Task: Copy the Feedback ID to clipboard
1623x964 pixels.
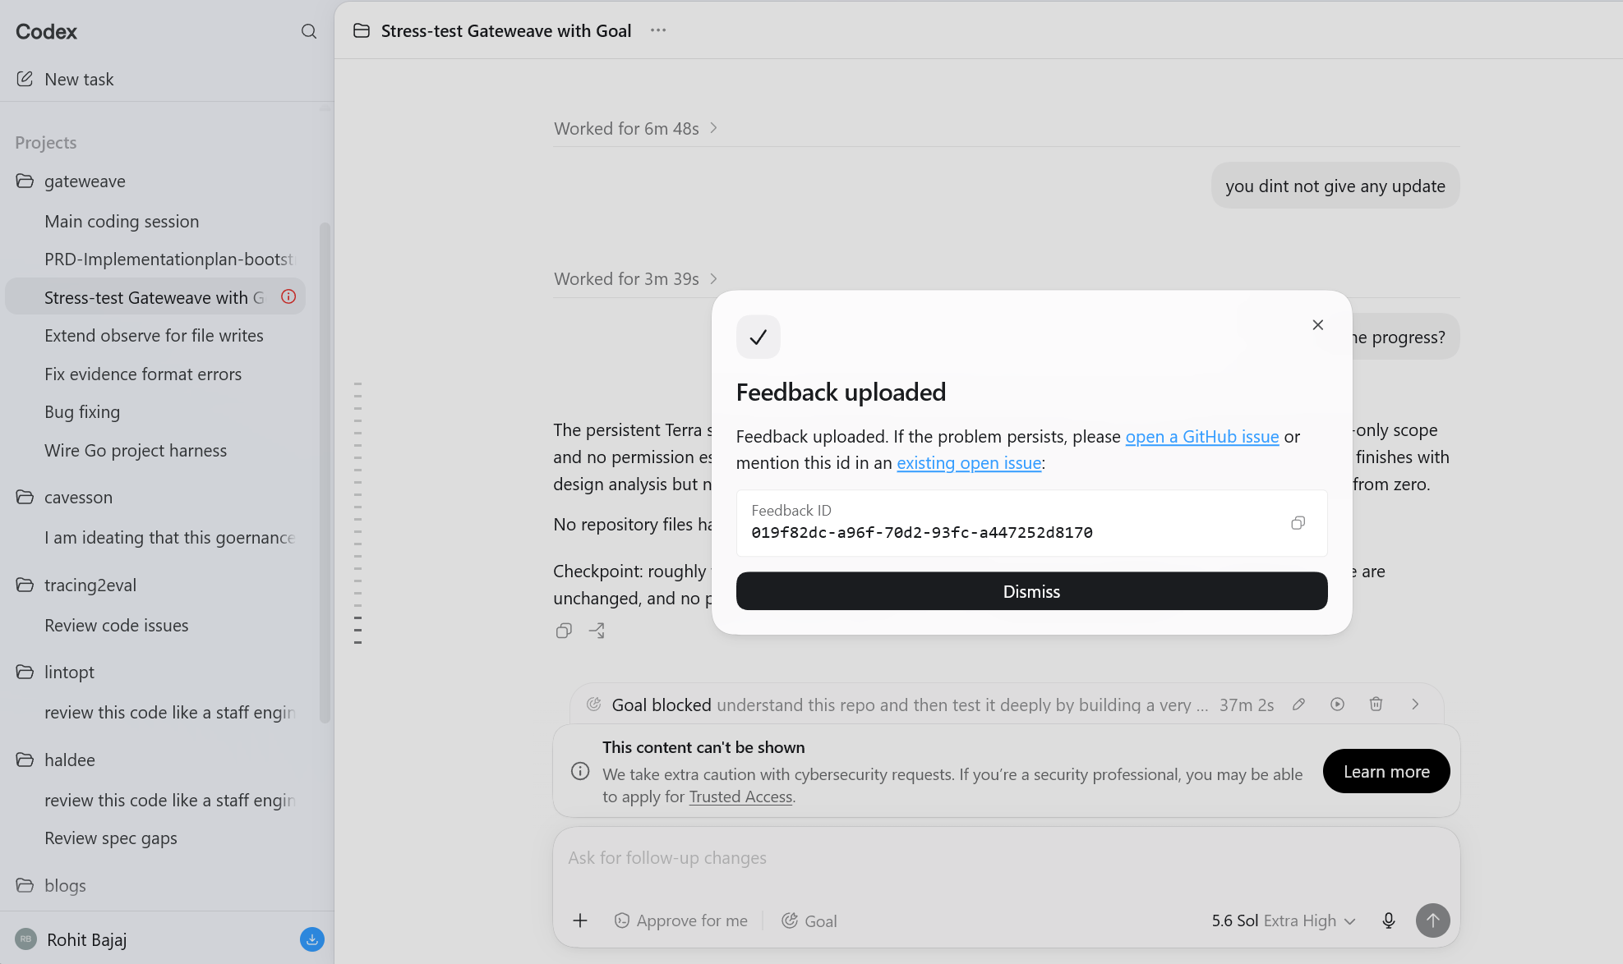Action: point(1298,523)
